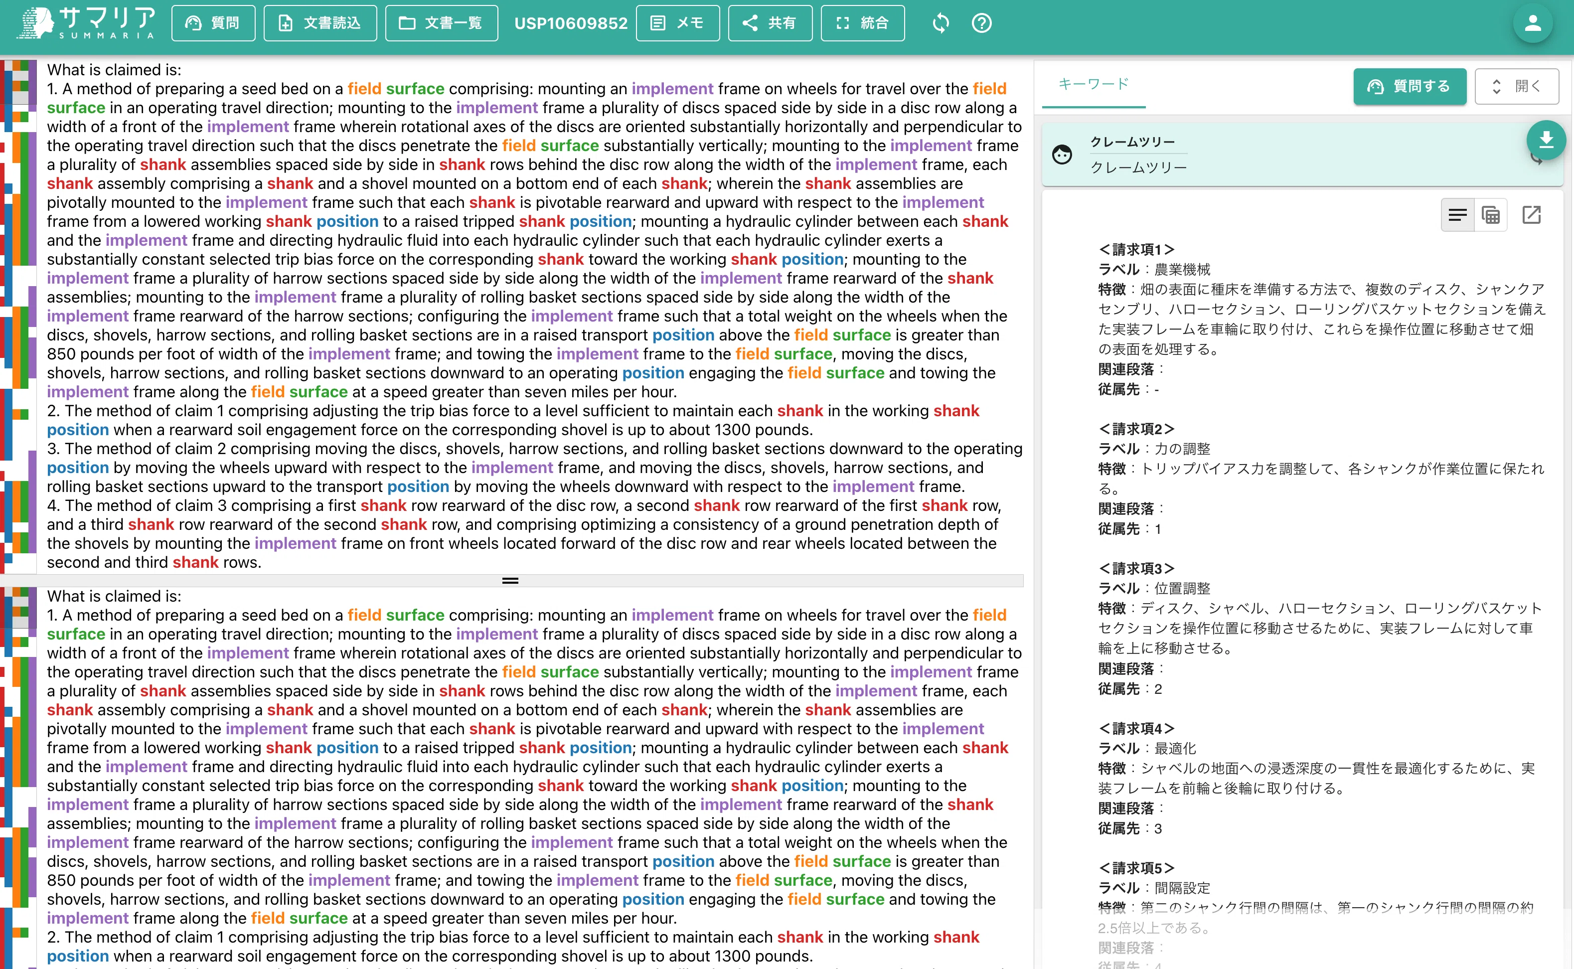The image size is (1574, 969).
Task: Click the 共有 share button
Action: (x=770, y=23)
